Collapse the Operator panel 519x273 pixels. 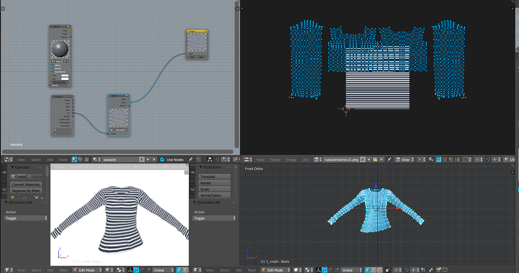point(12,167)
